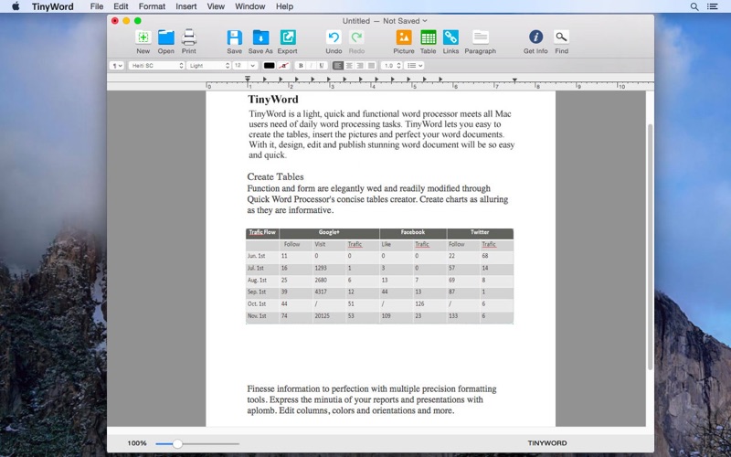Open the Window menu
This screenshot has height=457, width=731.
click(249, 6)
